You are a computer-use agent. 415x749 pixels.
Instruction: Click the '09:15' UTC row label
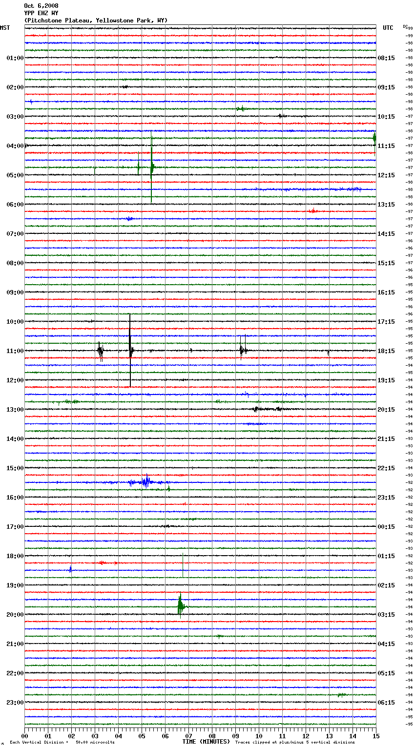(386, 87)
